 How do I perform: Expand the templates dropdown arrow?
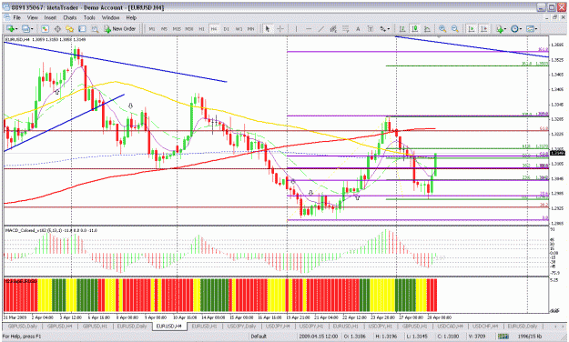tap(536, 29)
